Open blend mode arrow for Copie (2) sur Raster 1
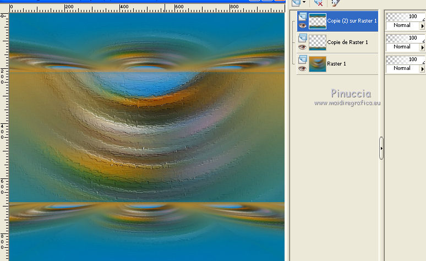 coord(422,26)
